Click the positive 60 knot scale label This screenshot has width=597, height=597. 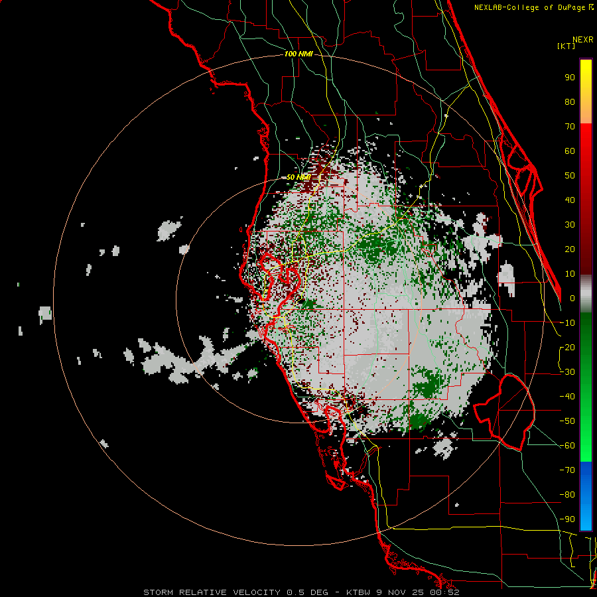570,151
